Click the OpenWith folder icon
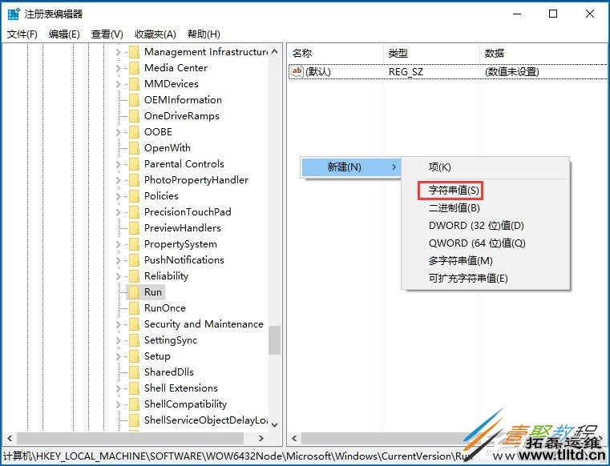Viewport: 610px width, 466px height. pos(134,148)
